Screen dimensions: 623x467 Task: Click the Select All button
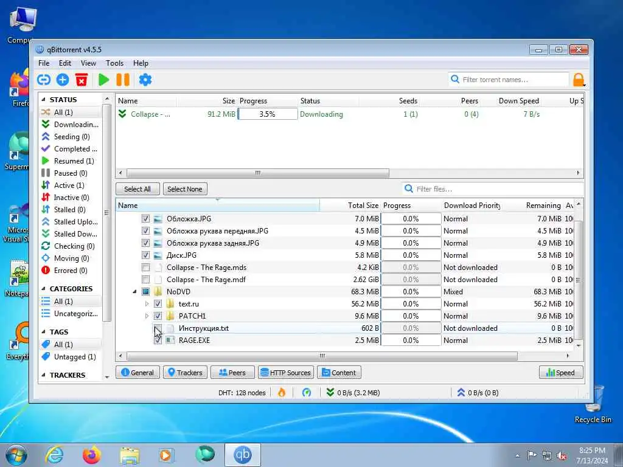click(x=137, y=189)
